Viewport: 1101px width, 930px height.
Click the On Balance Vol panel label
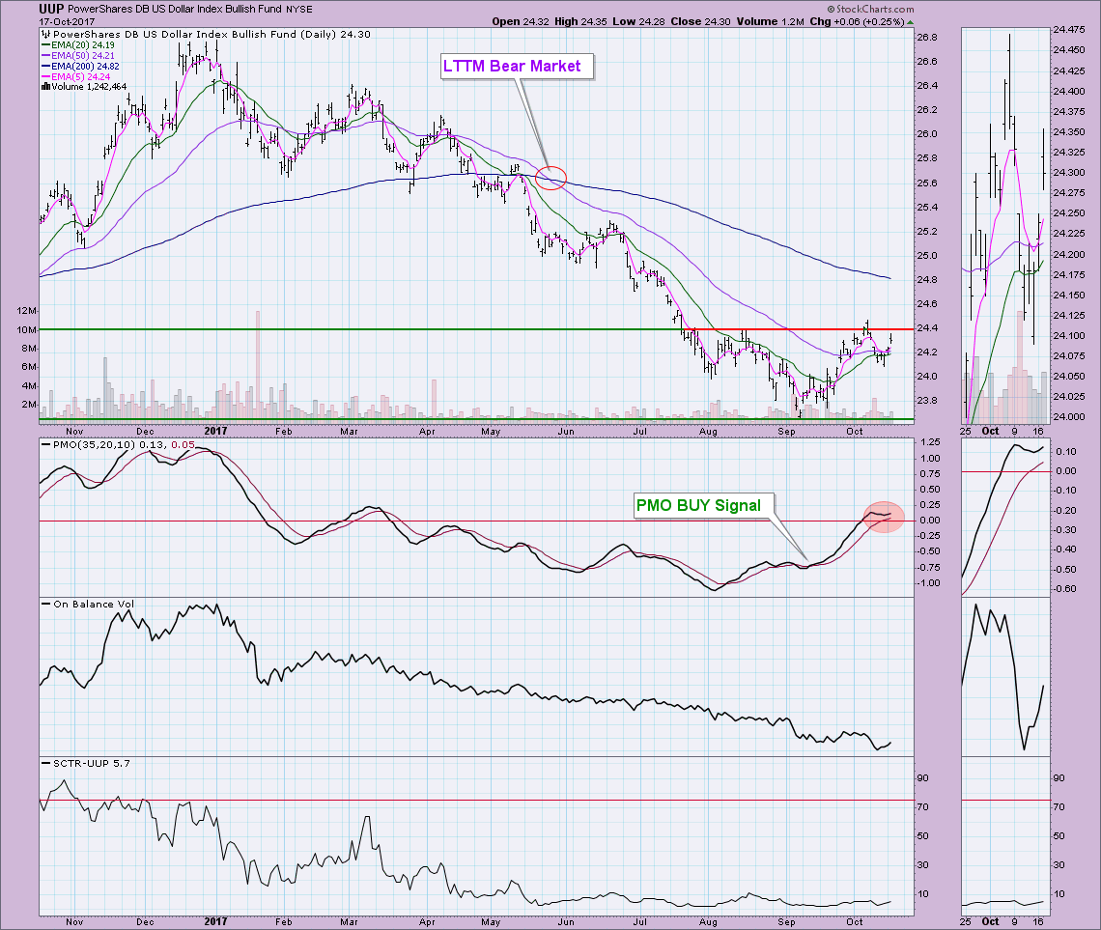tap(86, 605)
